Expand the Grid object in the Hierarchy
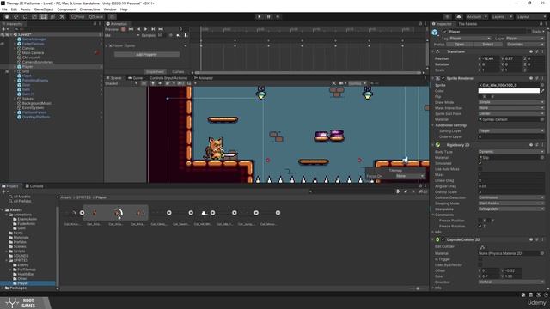The height and width of the screenshot is (309, 550). point(15,71)
